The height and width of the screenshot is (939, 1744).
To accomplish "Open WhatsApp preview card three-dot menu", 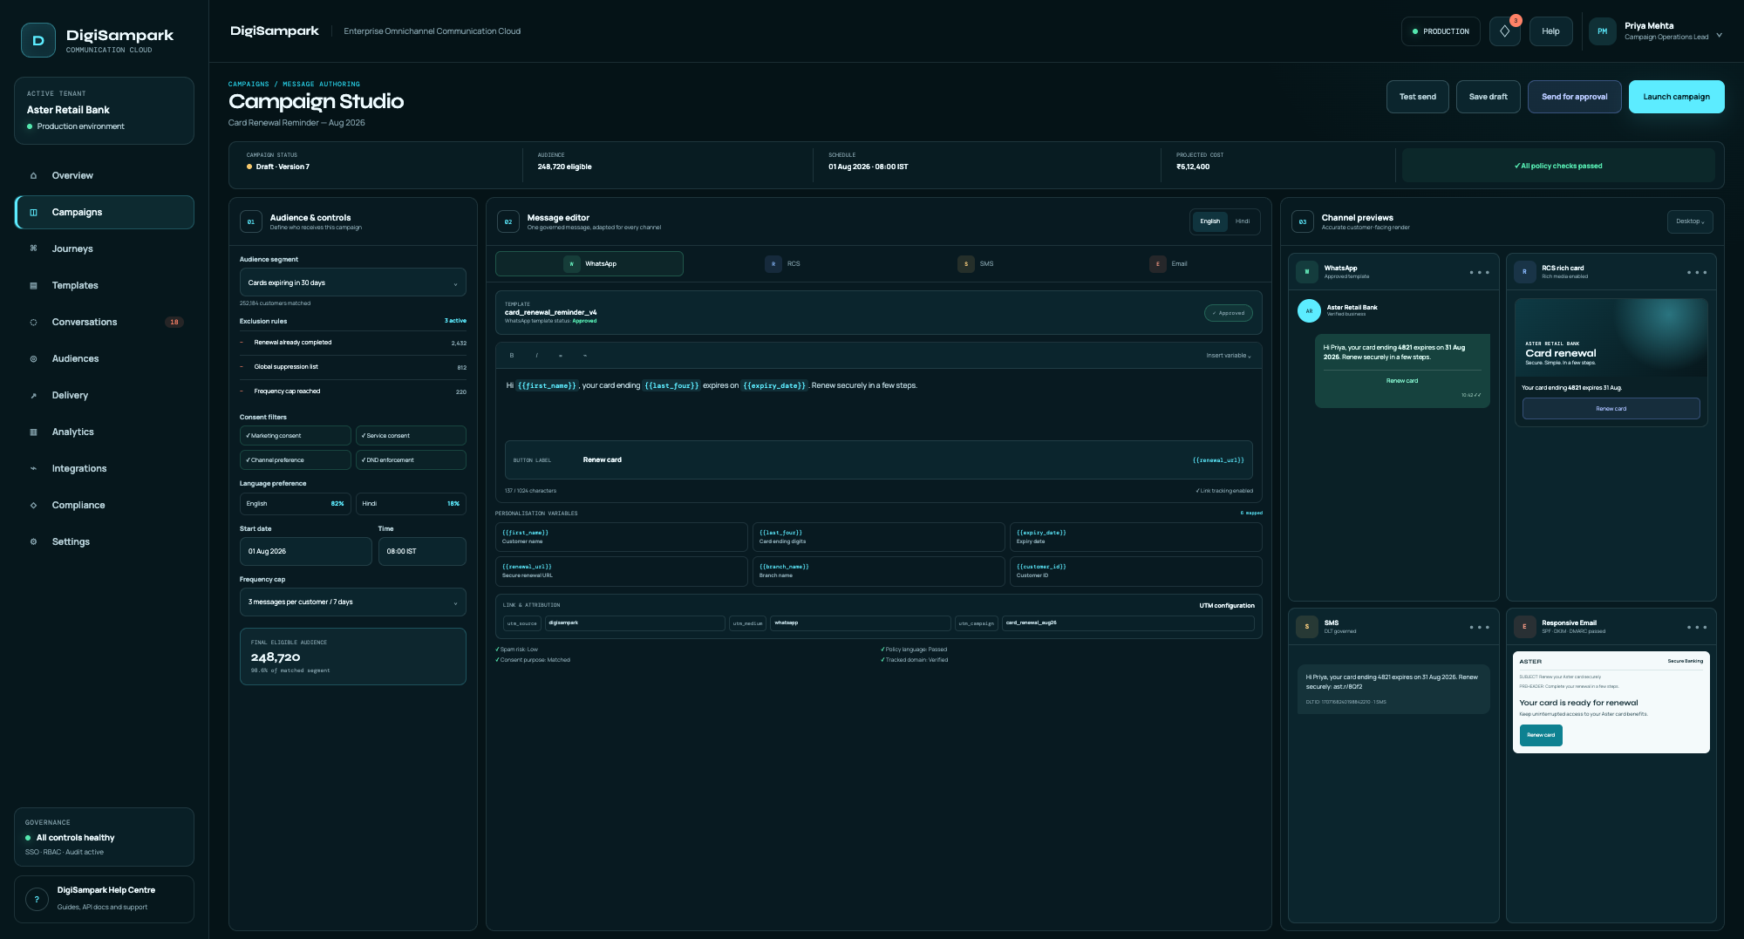I will [1480, 273].
